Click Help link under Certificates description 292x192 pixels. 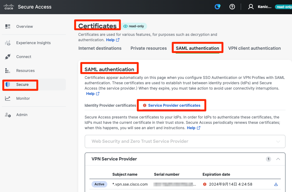point(112,40)
